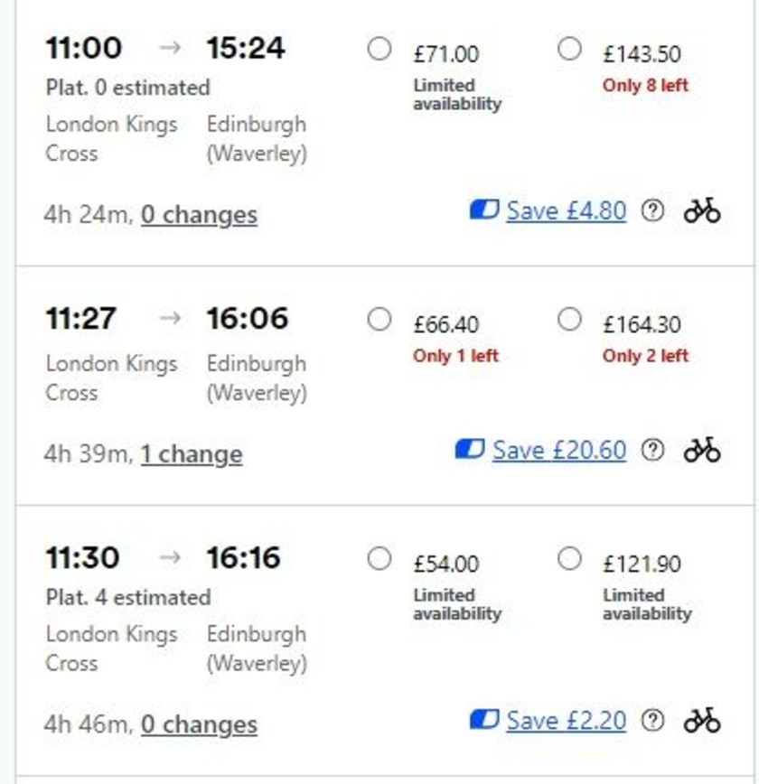Open the help icon beside Save £4.80
The image size is (759, 784).
coord(652,211)
